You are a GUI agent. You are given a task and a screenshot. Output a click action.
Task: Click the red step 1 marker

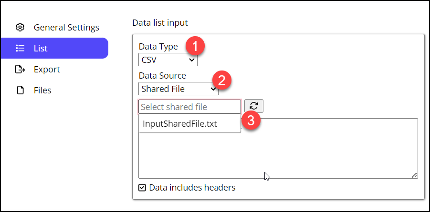coord(195,46)
